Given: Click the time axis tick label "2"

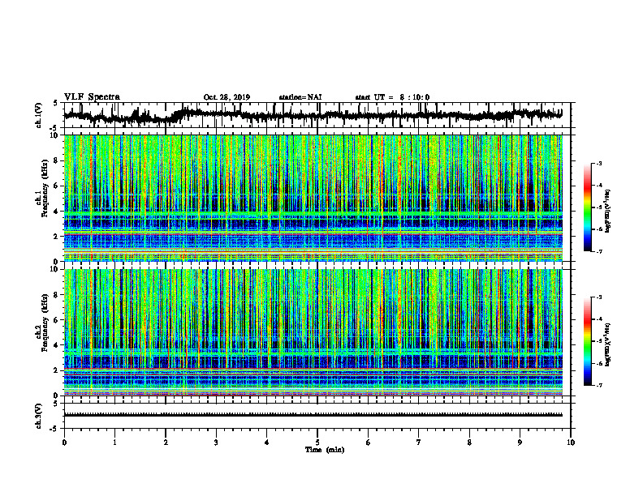Looking at the screenshot, I should (166, 443).
